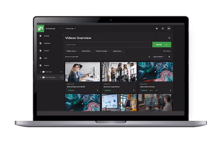Screen dimensions: 222x147
Task: Focus the Search video input field
Action: pos(108,44)
